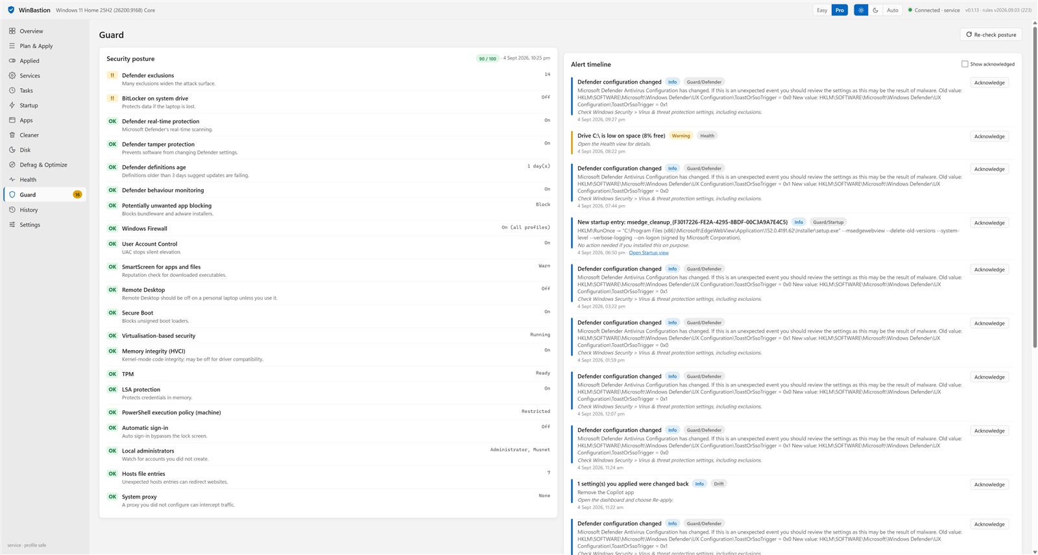The height and width of the screenshot is (555, 1038).
Task: Acknowledge the 03:22 pm Defender configuration alert
Action: (x=989, y=270)
